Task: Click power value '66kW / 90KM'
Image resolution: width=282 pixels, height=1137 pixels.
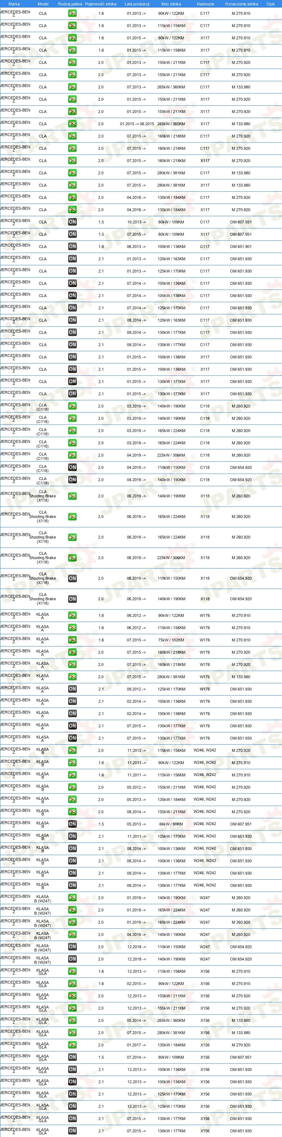Action: 171,824
